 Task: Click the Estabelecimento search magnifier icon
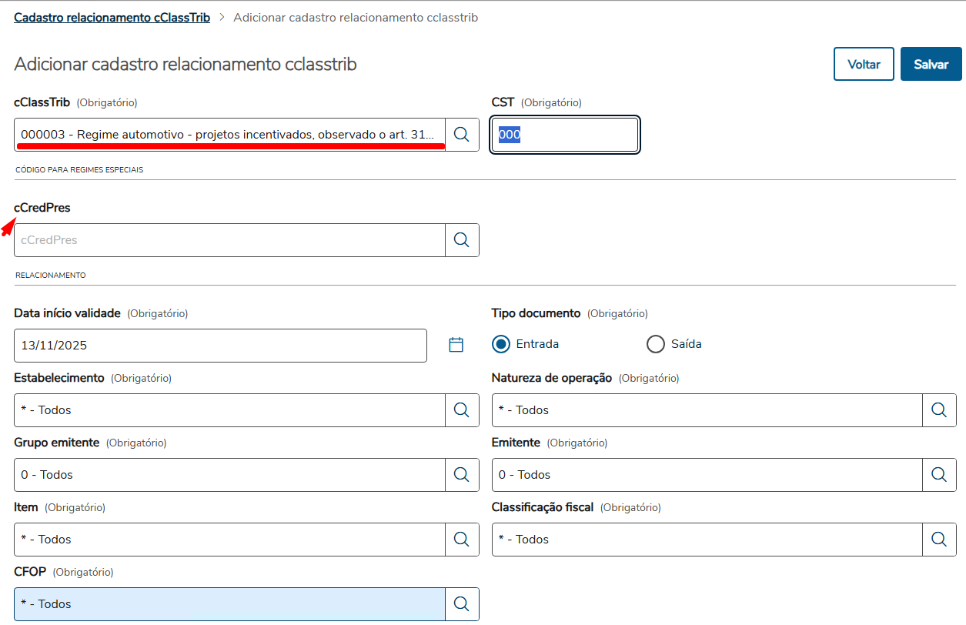pyautogui.click(x=462, y=410)
